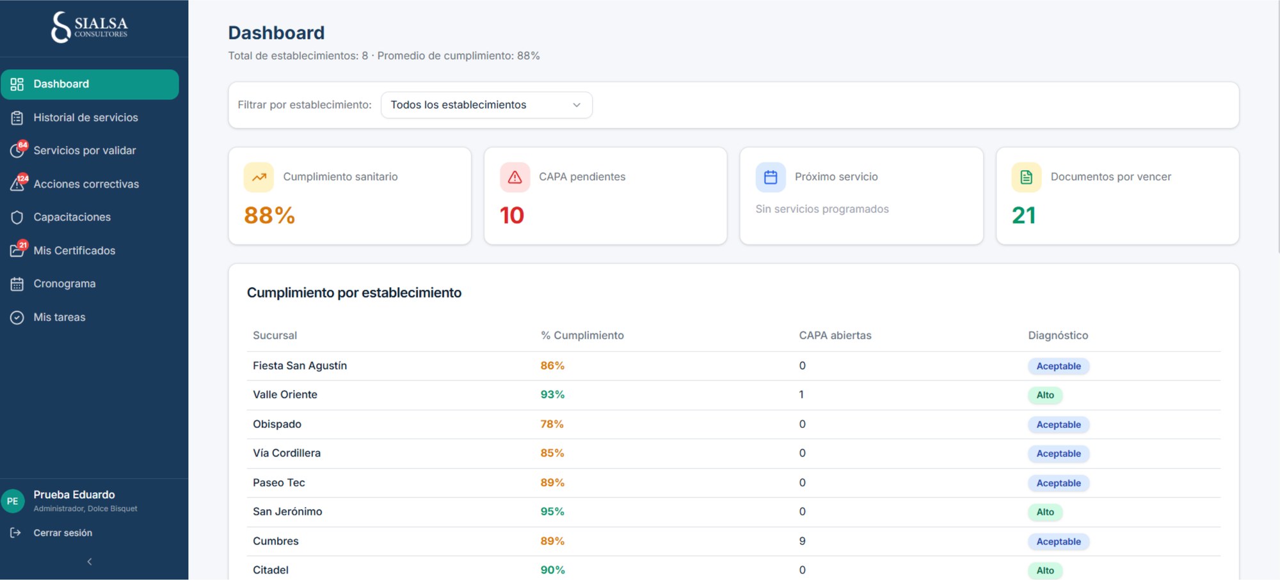This screenshot has height=580, width=1280.
Task: Open Historial de servicios menu item
Action: (x=90, y=118)
